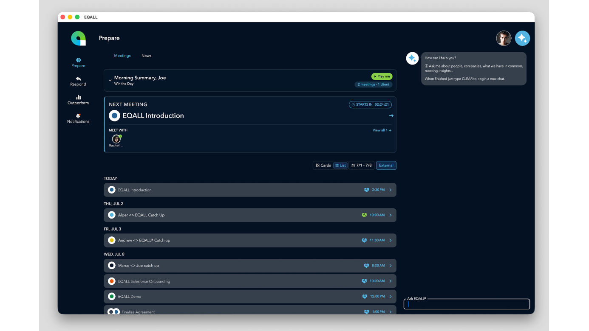This screenshot has height=331, width=589.
Task: Click green handshake icon on Alper catch up row
Action: [x=364, y=215]
